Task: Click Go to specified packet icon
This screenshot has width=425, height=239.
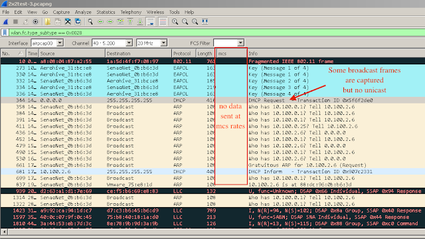Action: pyautogui.click(x=120, y=22)
